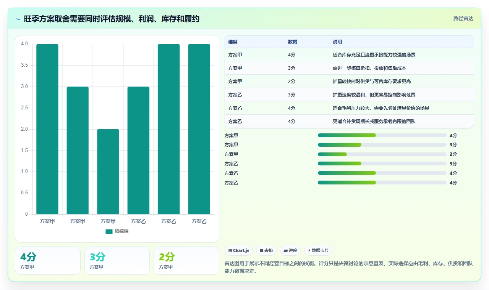This screenshot has height=290, width=489.
Task: Click the 2.5 y-axis tick label
Action: 24,108
